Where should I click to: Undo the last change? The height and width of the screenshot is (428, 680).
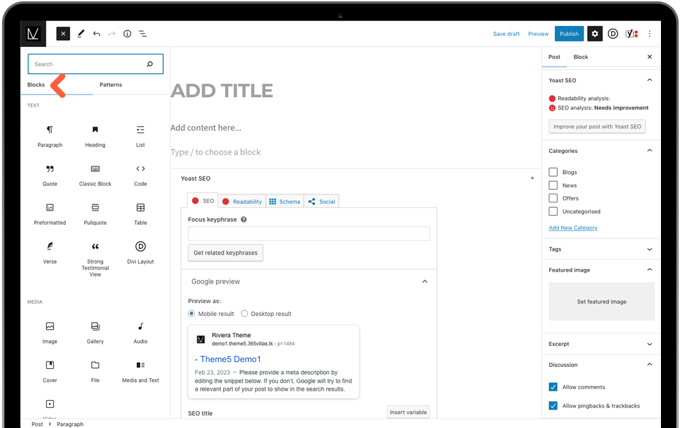click(x=97, y=34)
